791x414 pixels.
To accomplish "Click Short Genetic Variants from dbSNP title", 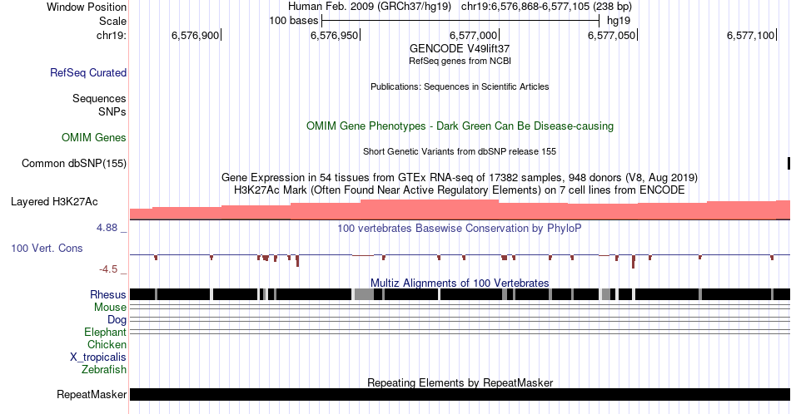I will (460, 151).
